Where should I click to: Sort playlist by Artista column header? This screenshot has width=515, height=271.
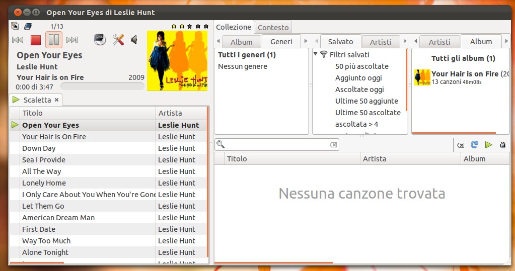click(x=181, y=113)
